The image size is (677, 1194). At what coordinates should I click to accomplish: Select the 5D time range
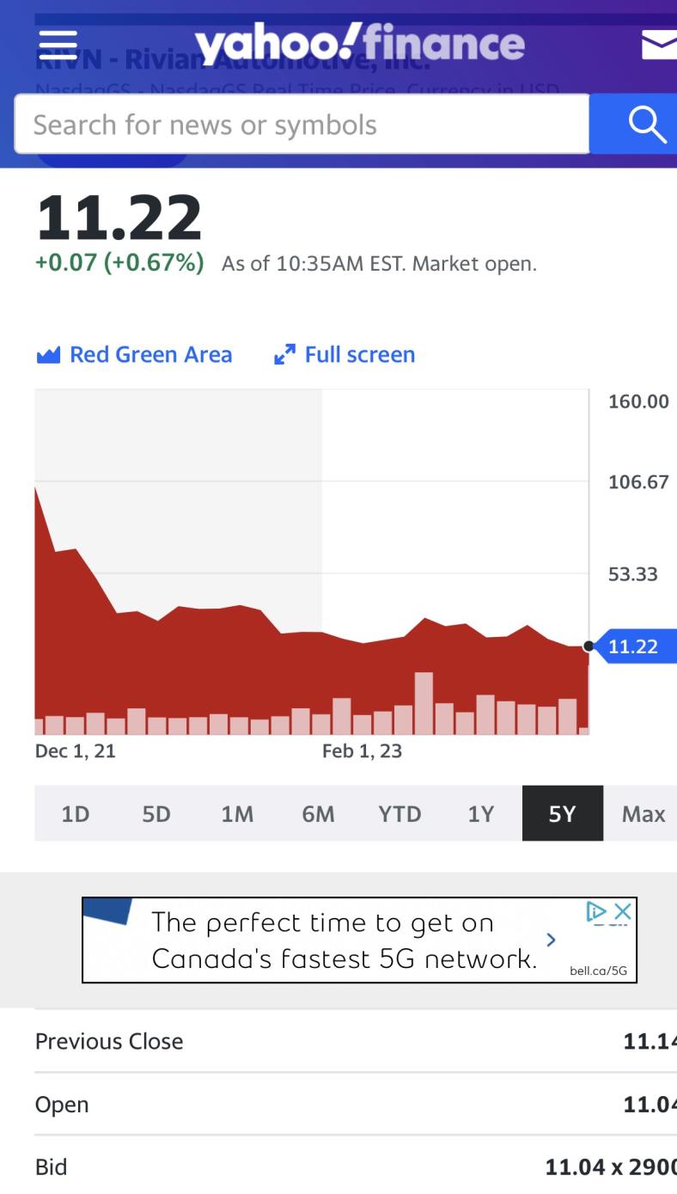pyautogui.click(x=156, y=813)
